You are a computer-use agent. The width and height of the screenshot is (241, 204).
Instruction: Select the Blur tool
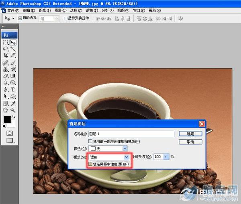[x=6, y=82]
